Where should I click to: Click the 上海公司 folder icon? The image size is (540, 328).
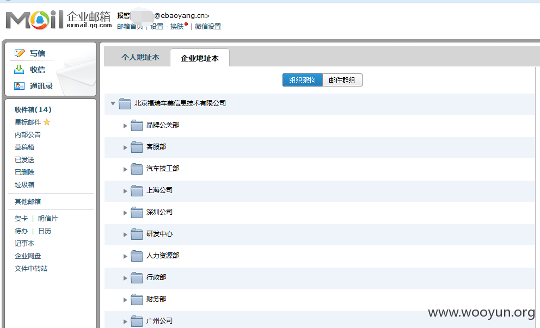tap(137, 190)
